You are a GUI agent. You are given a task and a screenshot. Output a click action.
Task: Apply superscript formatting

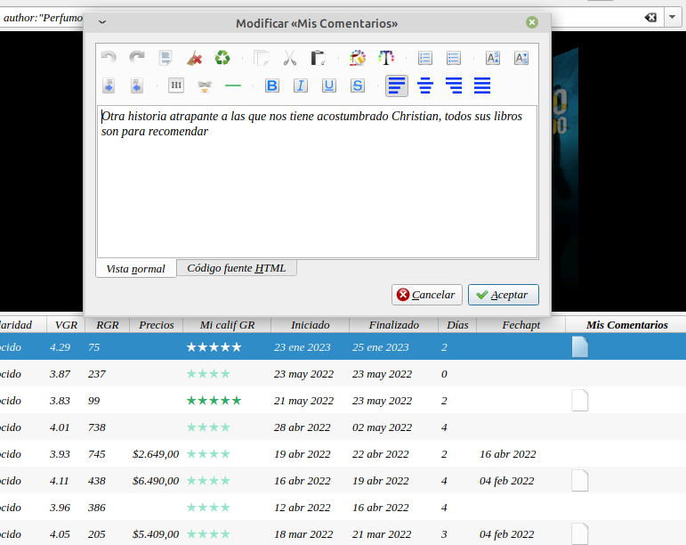click(x=493, y=57)
